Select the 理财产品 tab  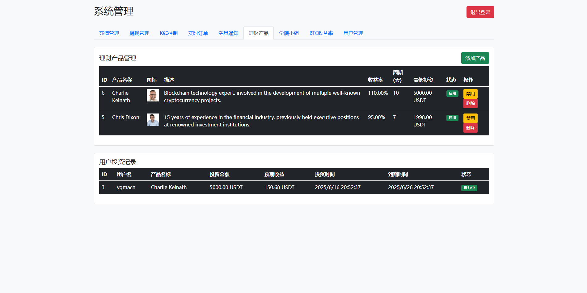pyautogui.click(x=259, y=33)
